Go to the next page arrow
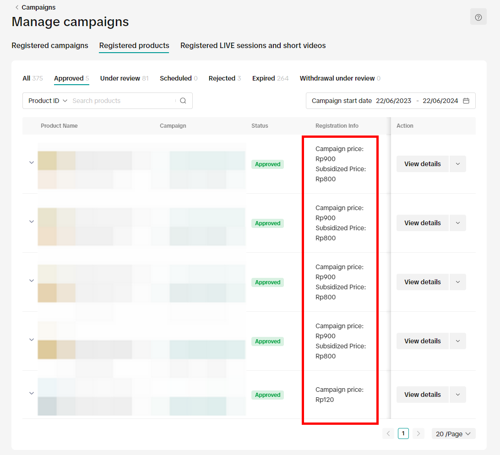Screen dimensions: 500x455 [x=418, y=433]
